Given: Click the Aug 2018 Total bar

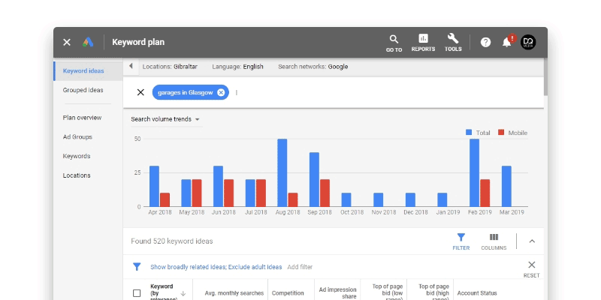Looking at the screenshot, I should pyautogui.click(x=282, y=172).
